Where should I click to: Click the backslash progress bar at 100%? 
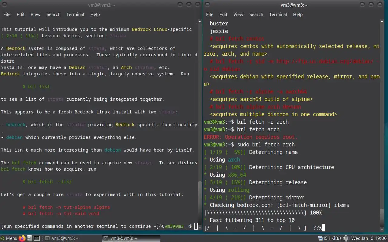[263, 213]
